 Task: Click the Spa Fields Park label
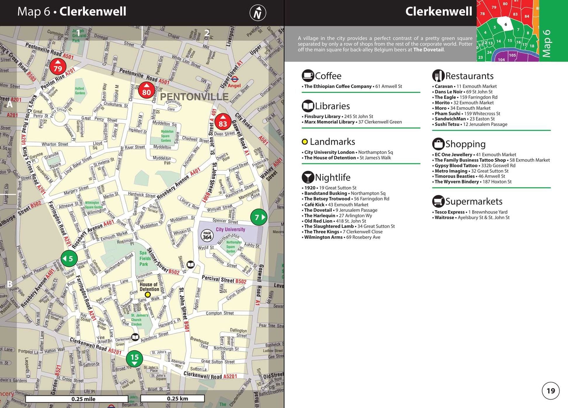pos(145,259)
